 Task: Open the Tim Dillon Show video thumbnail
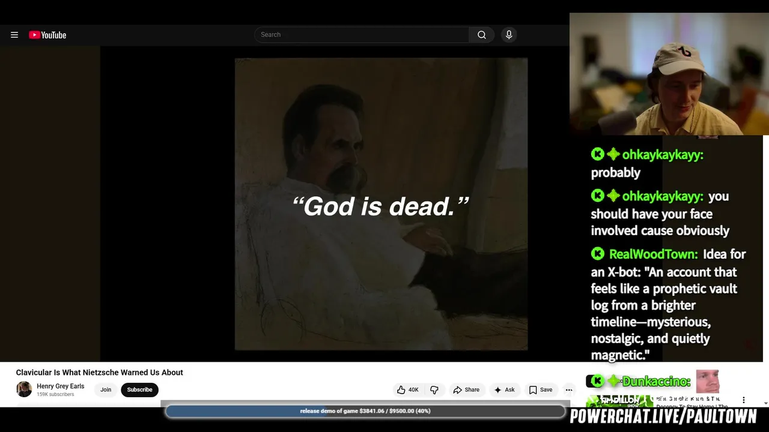point(619,400)
